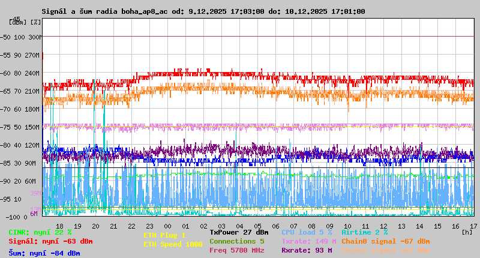This screenshot has height=258, width=480.
Task: Click the '14' hour label on x-axis
Action: (419, 226)
